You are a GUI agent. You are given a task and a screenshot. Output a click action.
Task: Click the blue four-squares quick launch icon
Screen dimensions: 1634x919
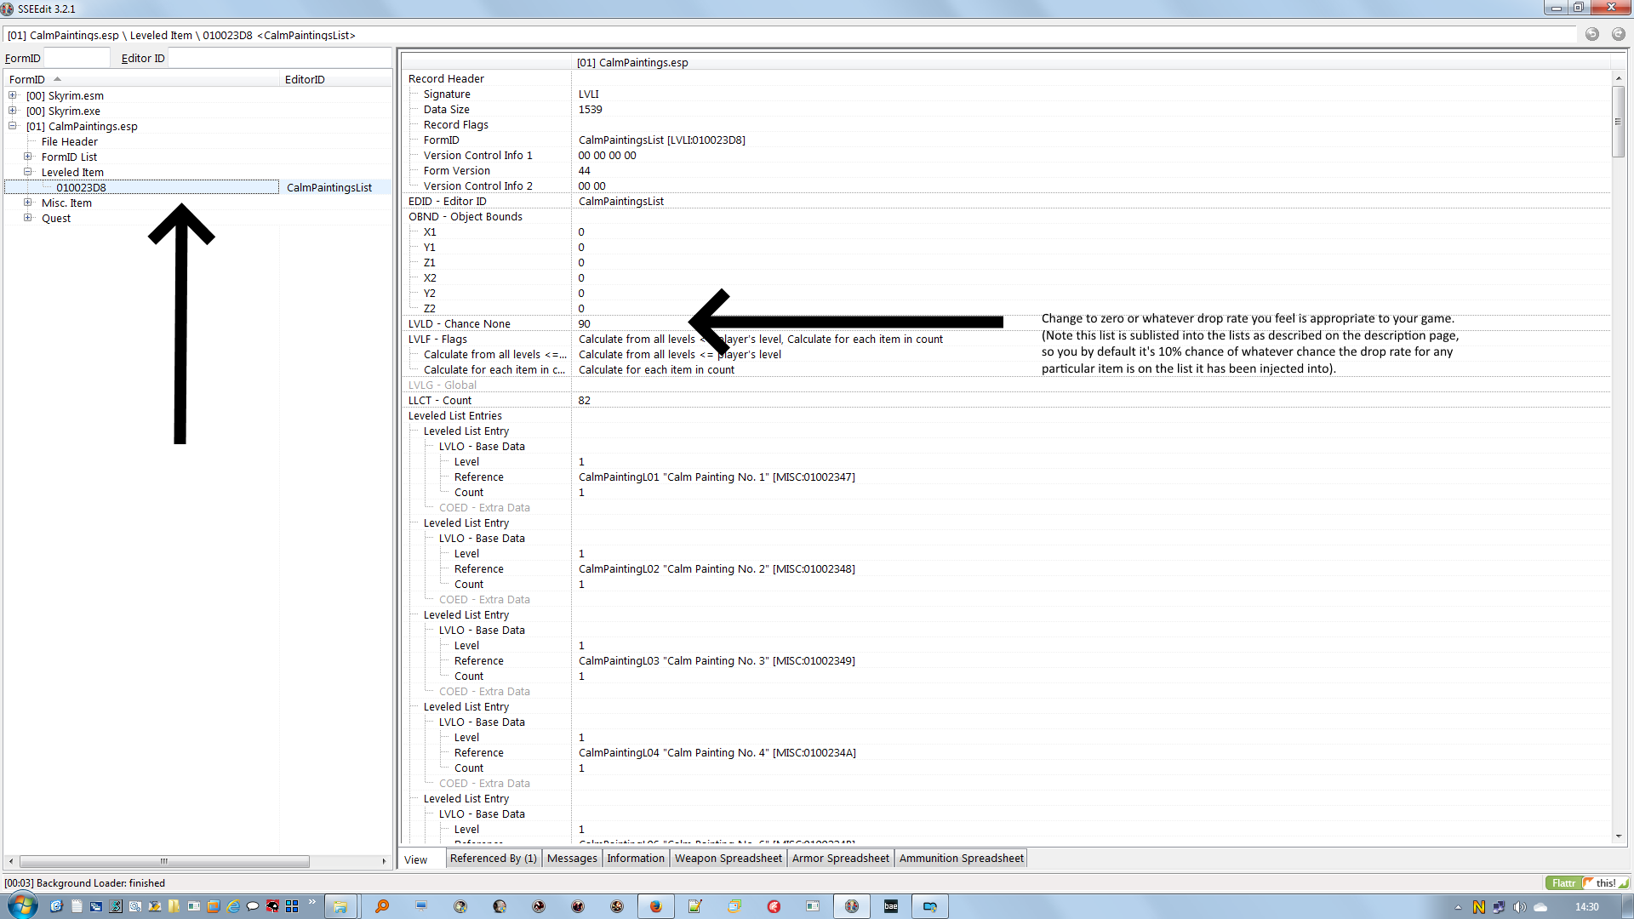click(292, 906)
